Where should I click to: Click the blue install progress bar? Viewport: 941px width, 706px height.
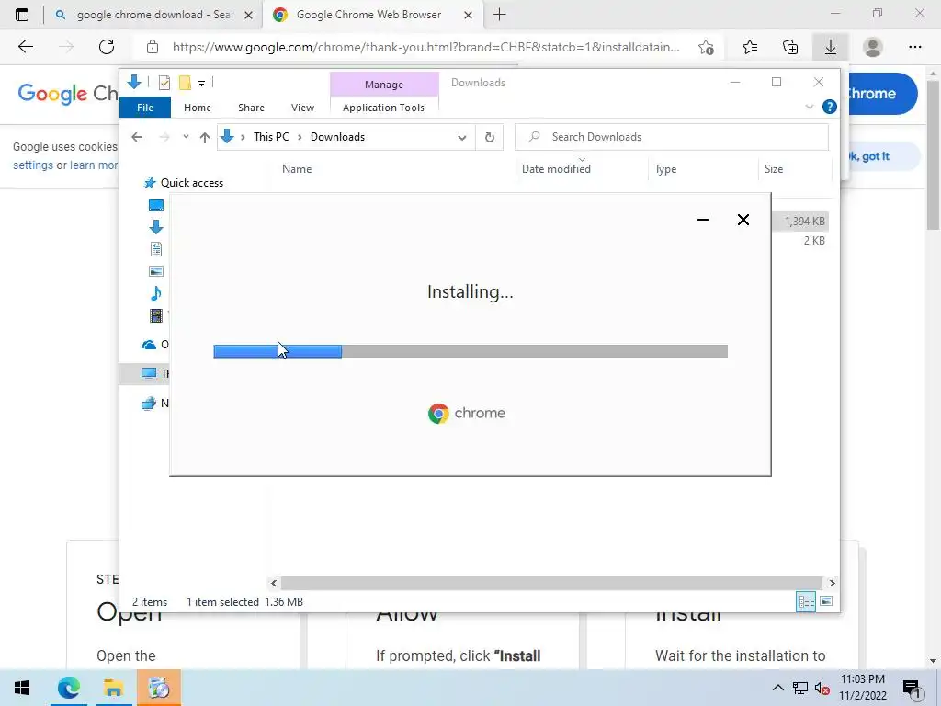click(278, 352)
